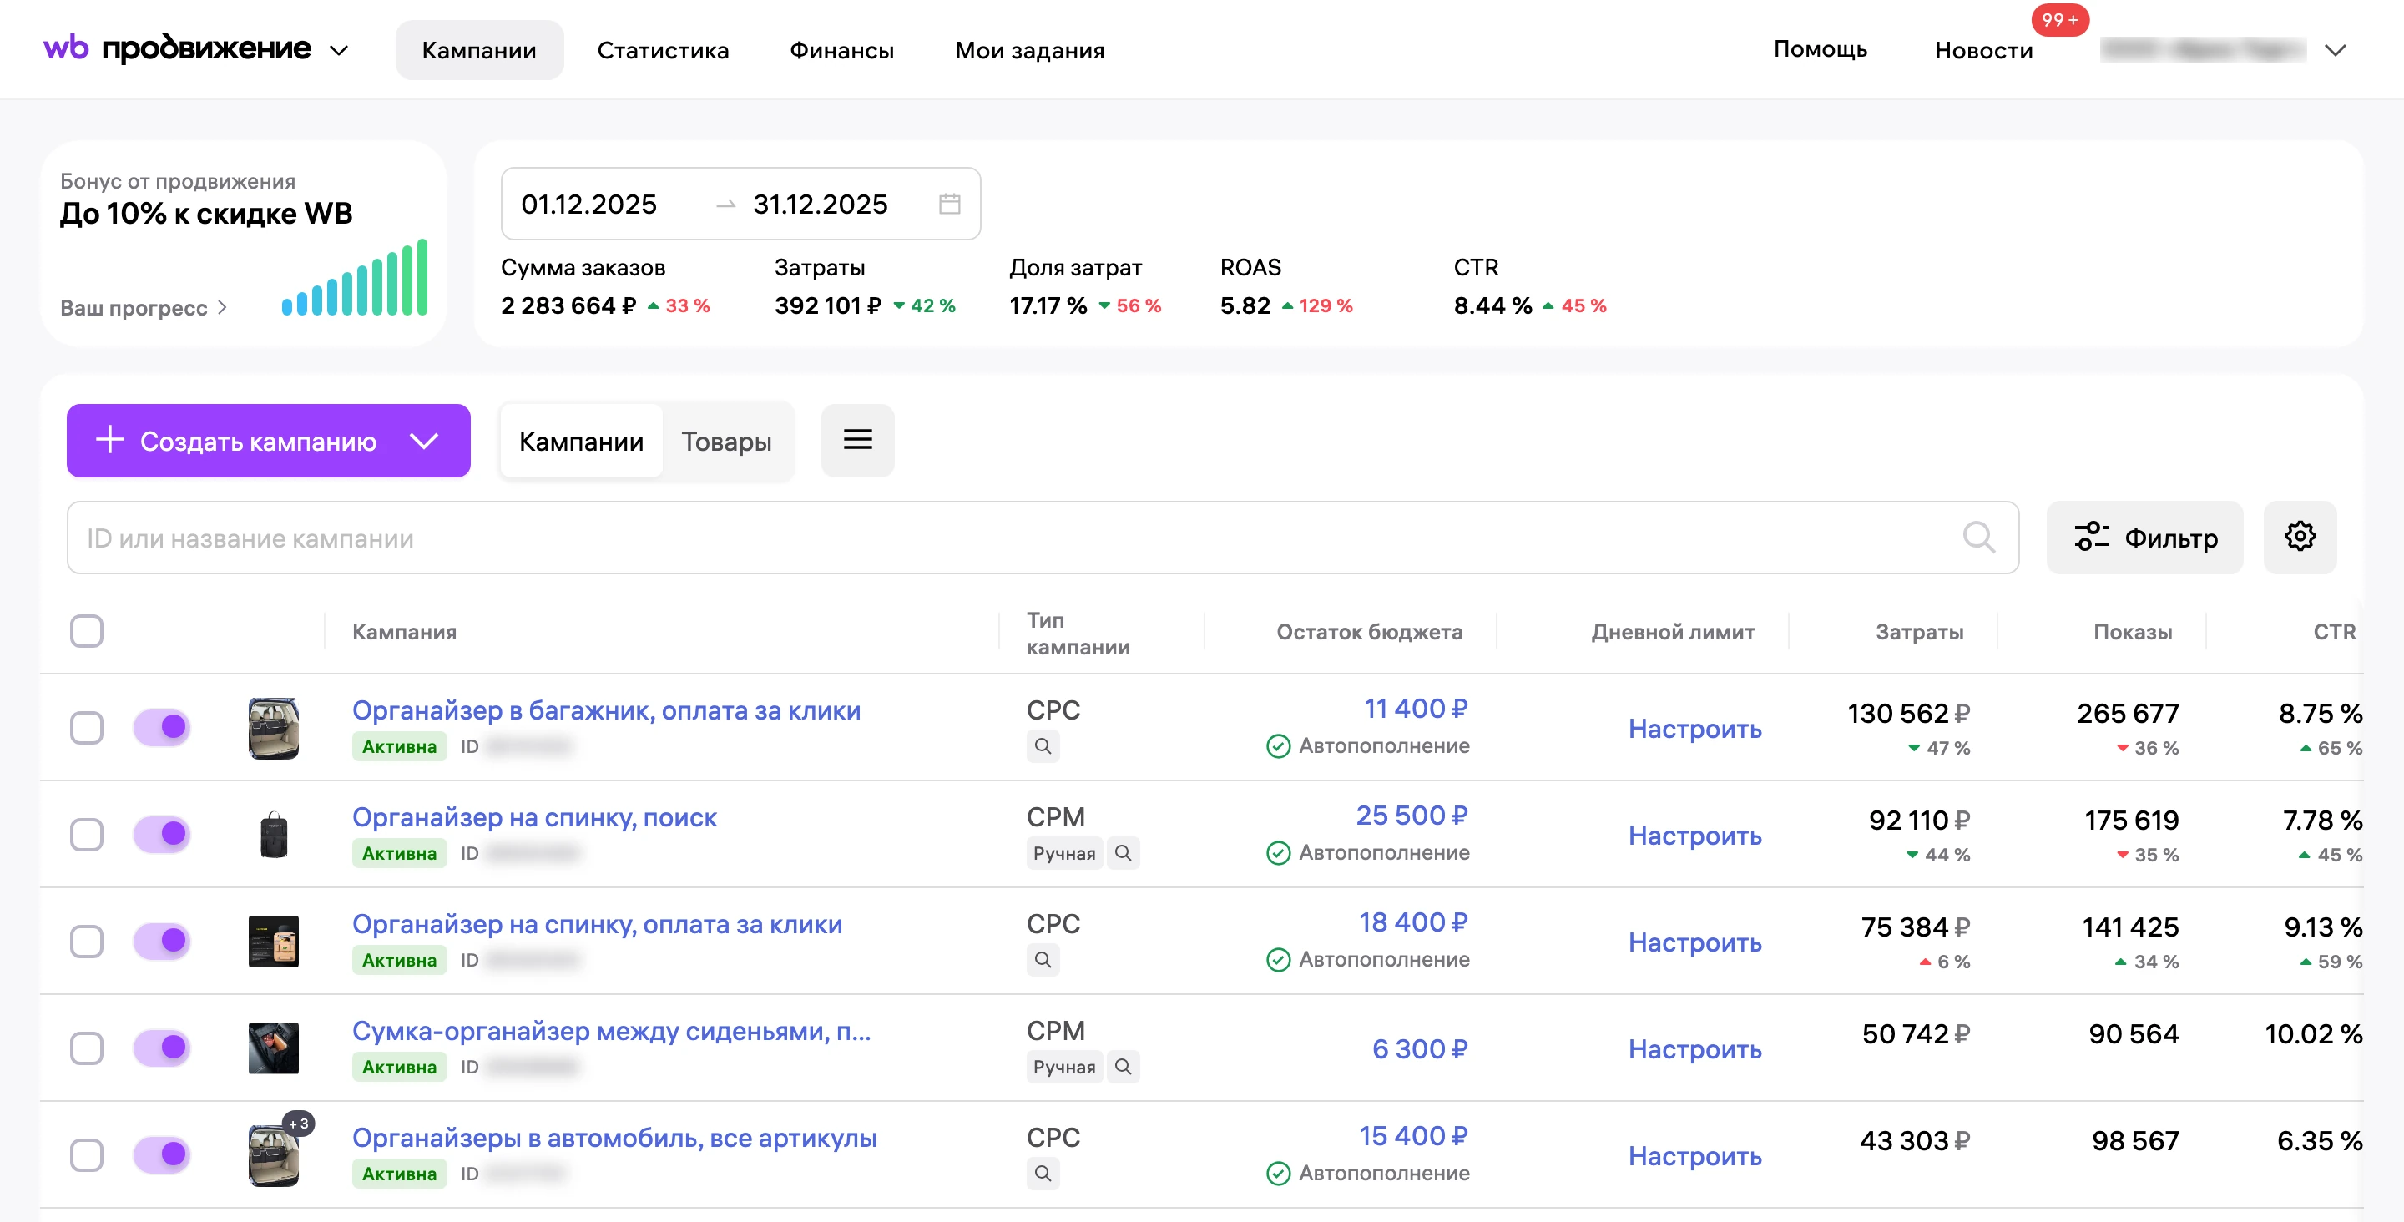This screenshot has width=2404, height=1222.
Task: Open Органайзеры в автомобиль, все артикулы campaign
Action: (x=614, y=1137)
